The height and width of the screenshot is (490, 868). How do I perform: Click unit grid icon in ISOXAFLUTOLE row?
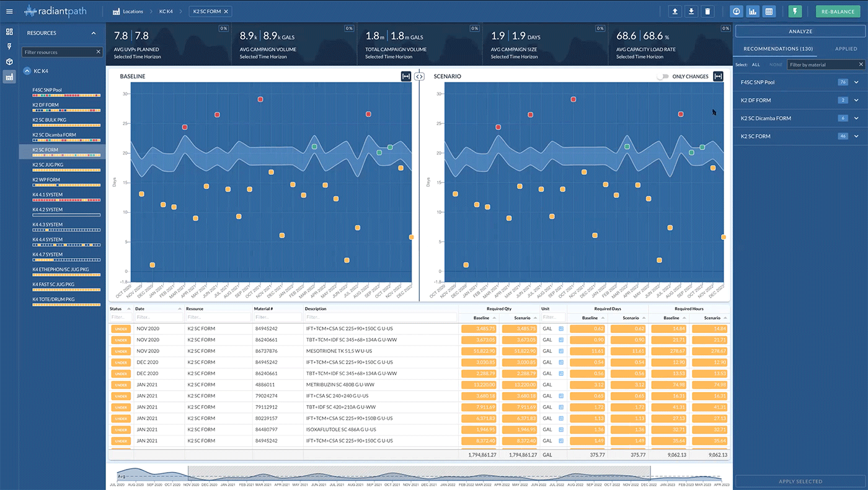pos(561,429)
